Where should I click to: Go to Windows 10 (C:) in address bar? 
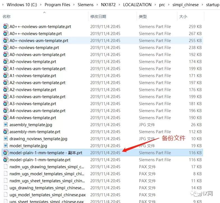coord(22,4)
